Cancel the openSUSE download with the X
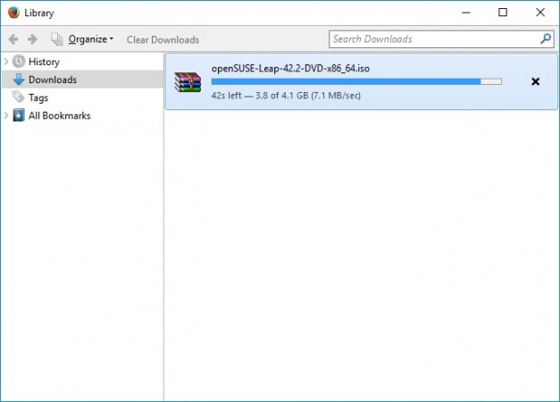560x402 pixels. tap(535, 82)
